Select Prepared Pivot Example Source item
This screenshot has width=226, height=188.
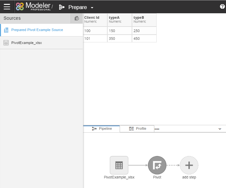click(37, 30)
